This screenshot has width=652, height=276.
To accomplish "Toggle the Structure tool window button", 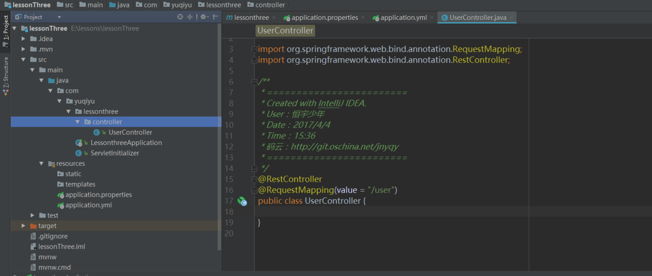I will (5, 76).
